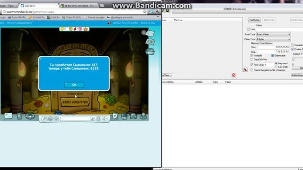Switch to the first partially visible Chrome tab
The image size is (303, 170).
click(x=8, y=6)
